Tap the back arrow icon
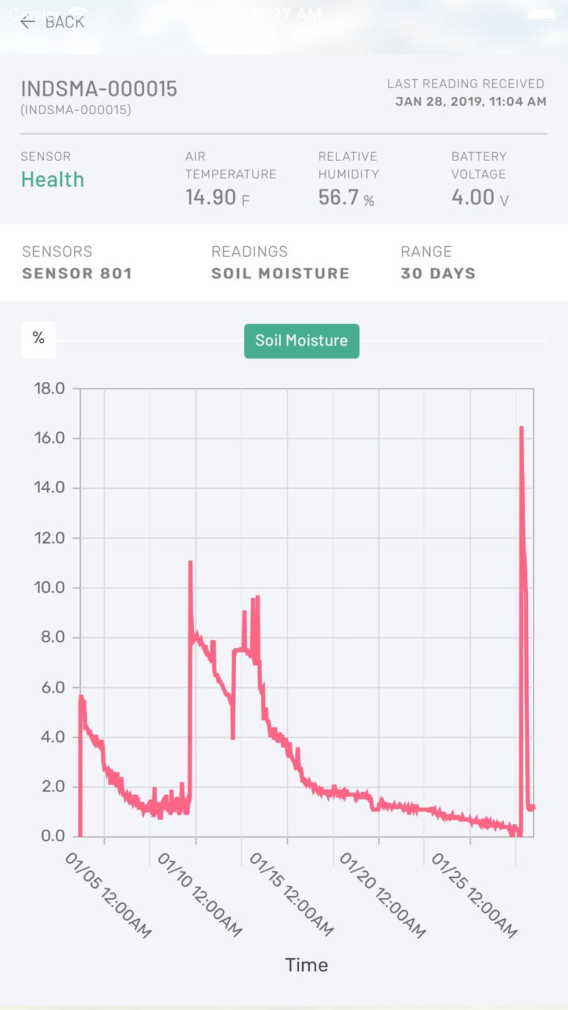This screenshot has height=1010, width=568. (x=27, y=22)
